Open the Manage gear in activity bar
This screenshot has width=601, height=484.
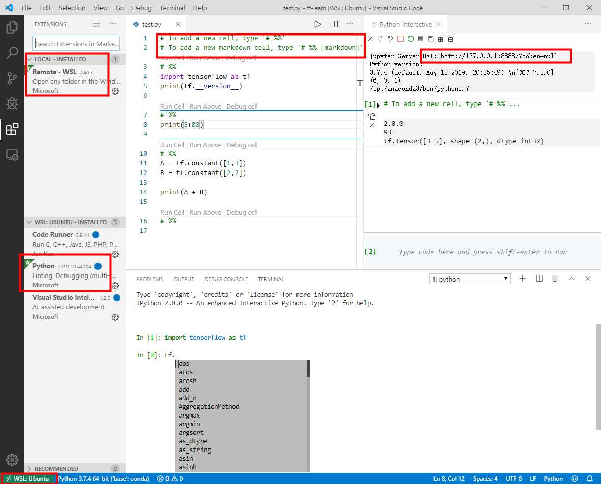[x=12, y=459]
